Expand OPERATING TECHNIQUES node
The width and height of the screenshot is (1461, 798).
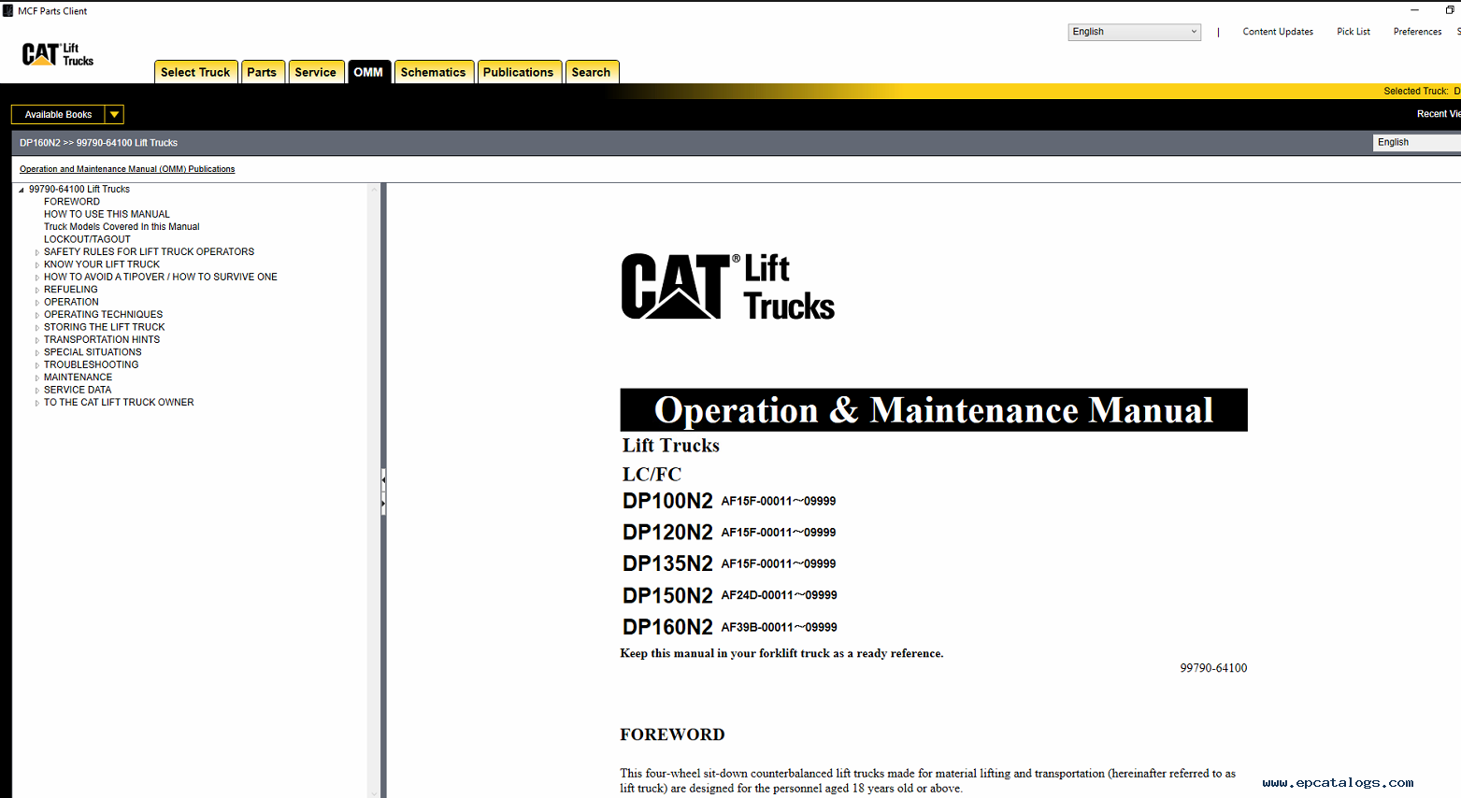37,315
